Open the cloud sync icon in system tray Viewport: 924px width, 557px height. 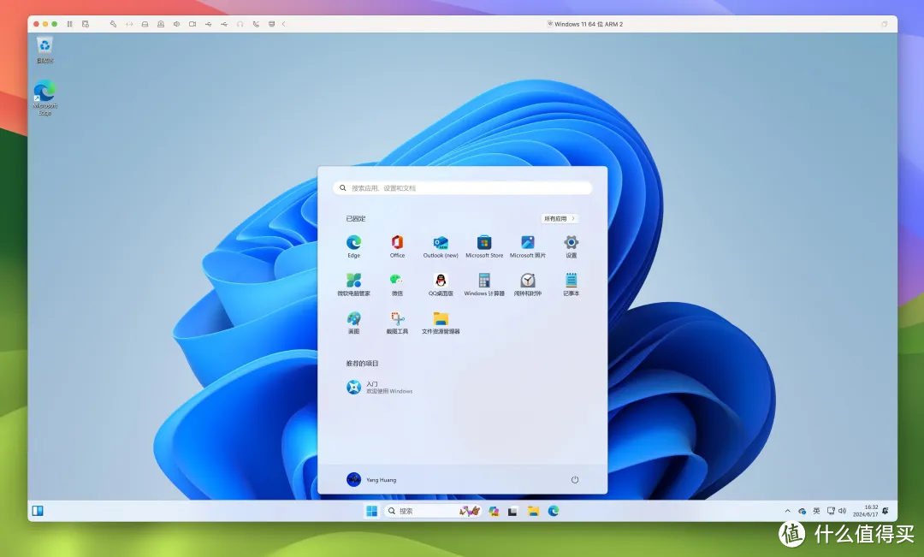click(x=802, y=511)
